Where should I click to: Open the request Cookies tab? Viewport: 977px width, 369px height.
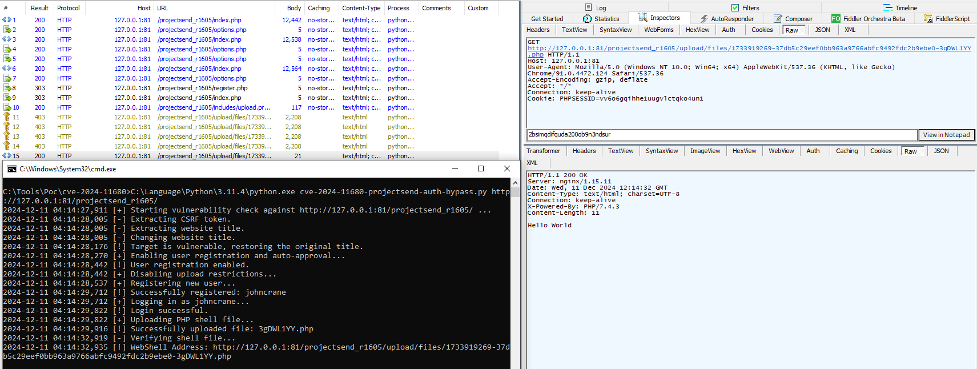pyautogui.click(x=762, y=30)
